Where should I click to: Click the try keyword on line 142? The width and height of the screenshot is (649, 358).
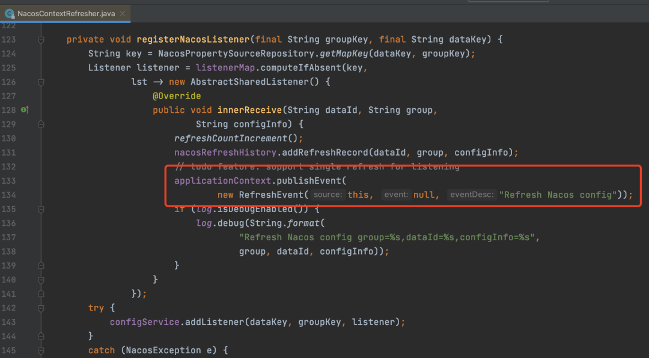click(x=96, y=308)
